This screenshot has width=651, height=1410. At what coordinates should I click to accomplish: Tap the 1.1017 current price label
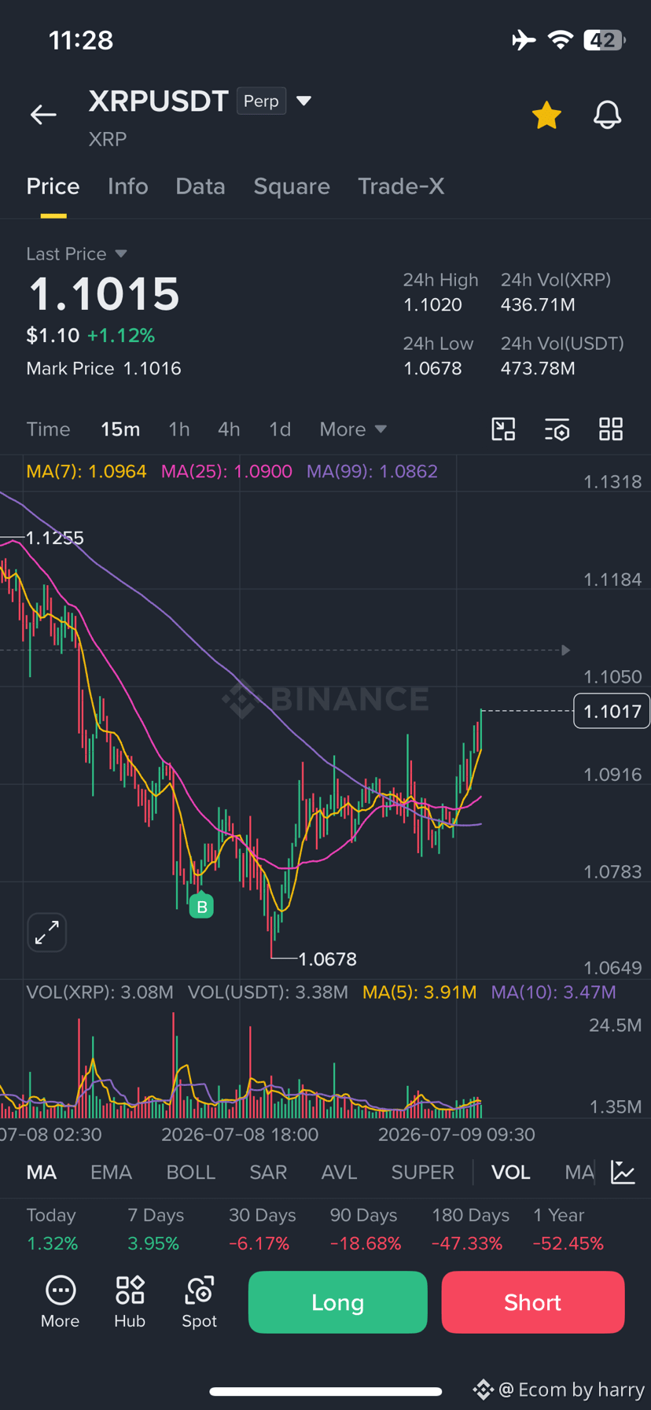coord(612,711)
